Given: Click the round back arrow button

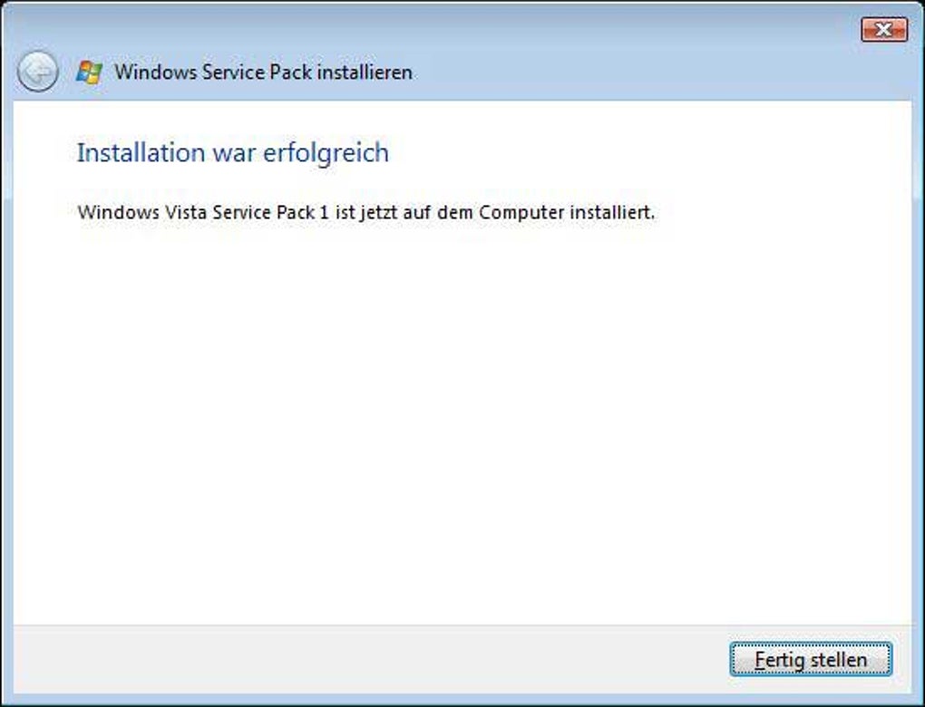Looking at the screenshot, I should click(37, 73).
